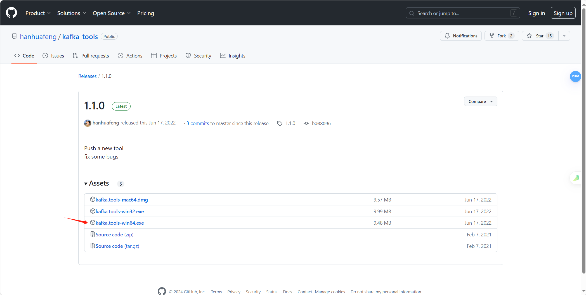Download kafka.tools-win64.exe
Viewport: 586px width, 295px height.
(x=120, y=223)
